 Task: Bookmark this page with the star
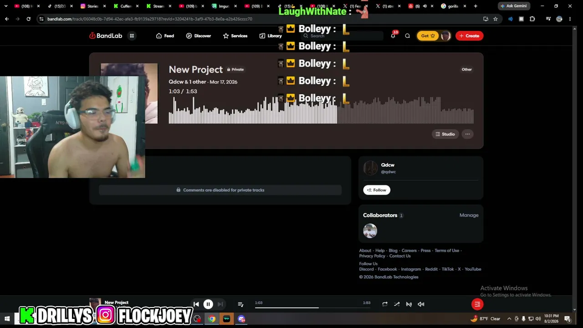[496, 19]
